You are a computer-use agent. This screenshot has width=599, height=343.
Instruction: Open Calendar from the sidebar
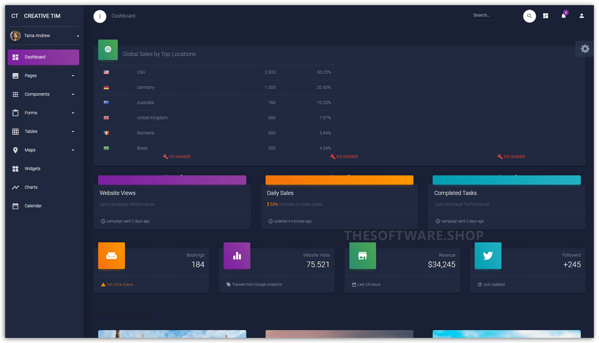(x=33, y=206)
